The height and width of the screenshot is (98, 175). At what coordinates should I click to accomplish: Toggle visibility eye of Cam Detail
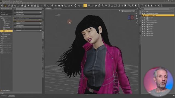pos(143,35)
